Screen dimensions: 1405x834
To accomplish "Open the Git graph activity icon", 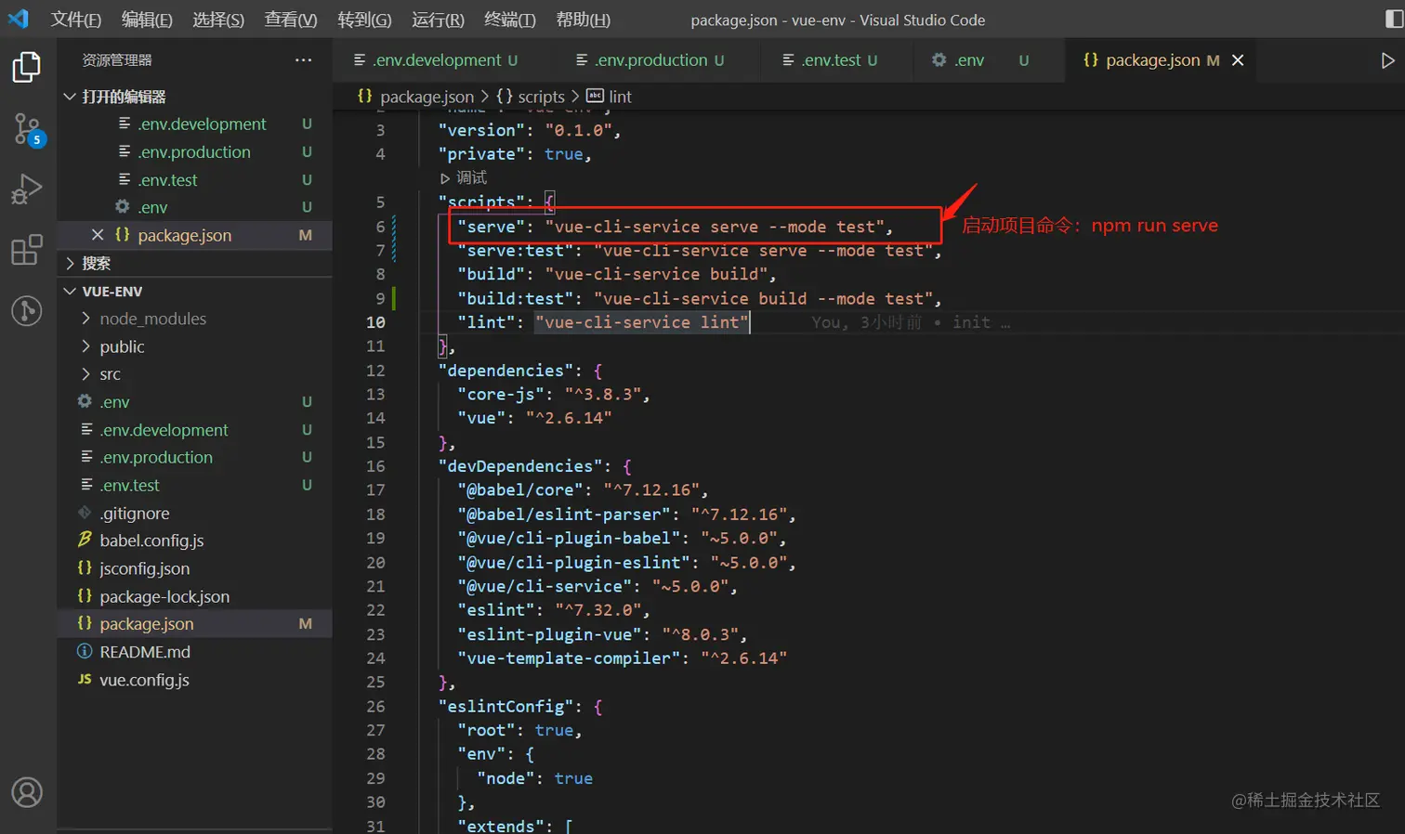I will point(26,310).
